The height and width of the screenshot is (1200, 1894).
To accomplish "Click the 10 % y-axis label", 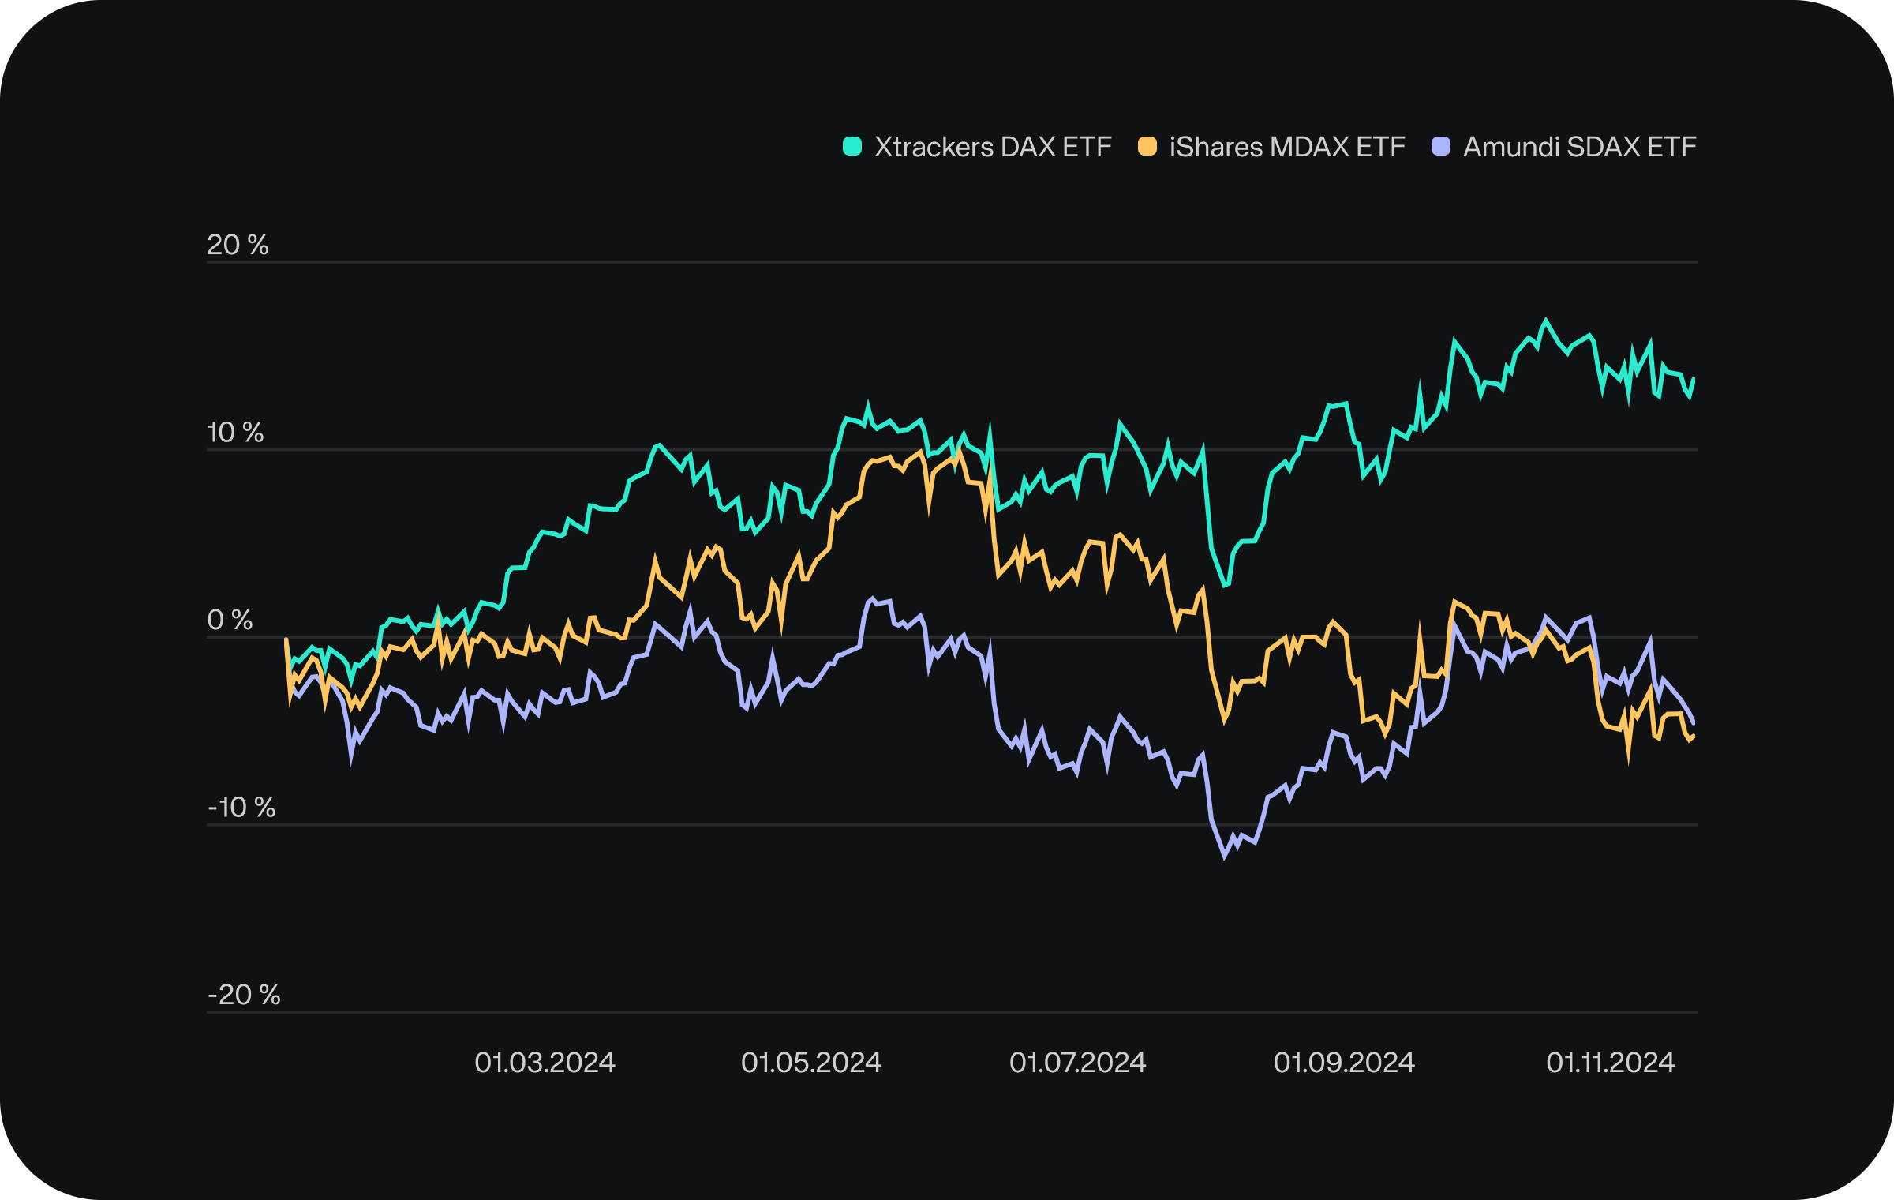I will [235, 433].
